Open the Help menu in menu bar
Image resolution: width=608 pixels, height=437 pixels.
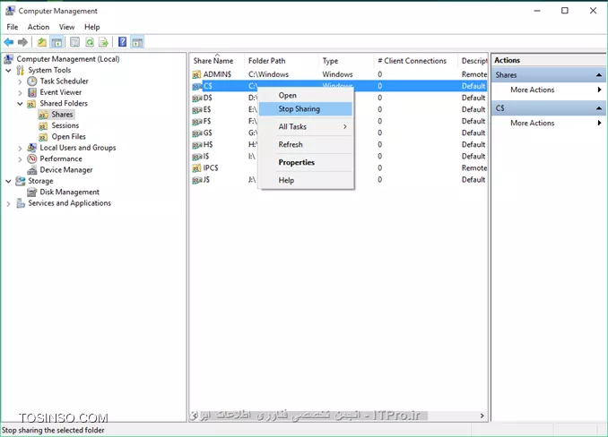click(x=92, y=27)
